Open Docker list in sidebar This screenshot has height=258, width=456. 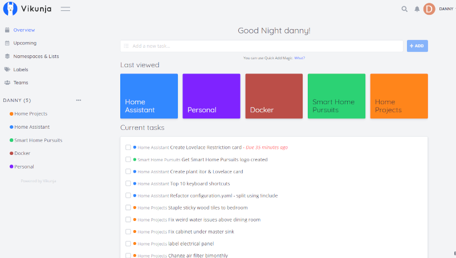click(x=22, y=153)
